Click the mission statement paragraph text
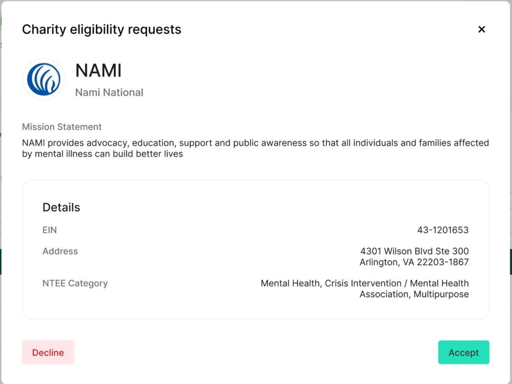Screen dimensions: 512x384 coord(255,143)
